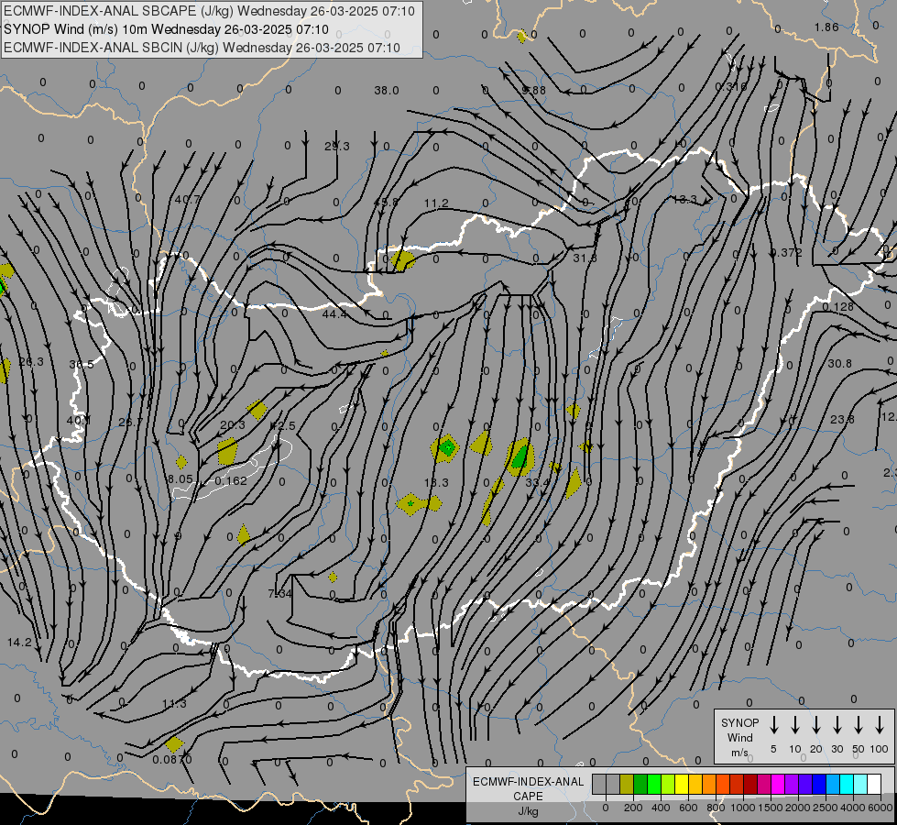Click the 1000 tick label in CAPE legend
This screenshot has height=825, width=897.
(x=742, y=808)
